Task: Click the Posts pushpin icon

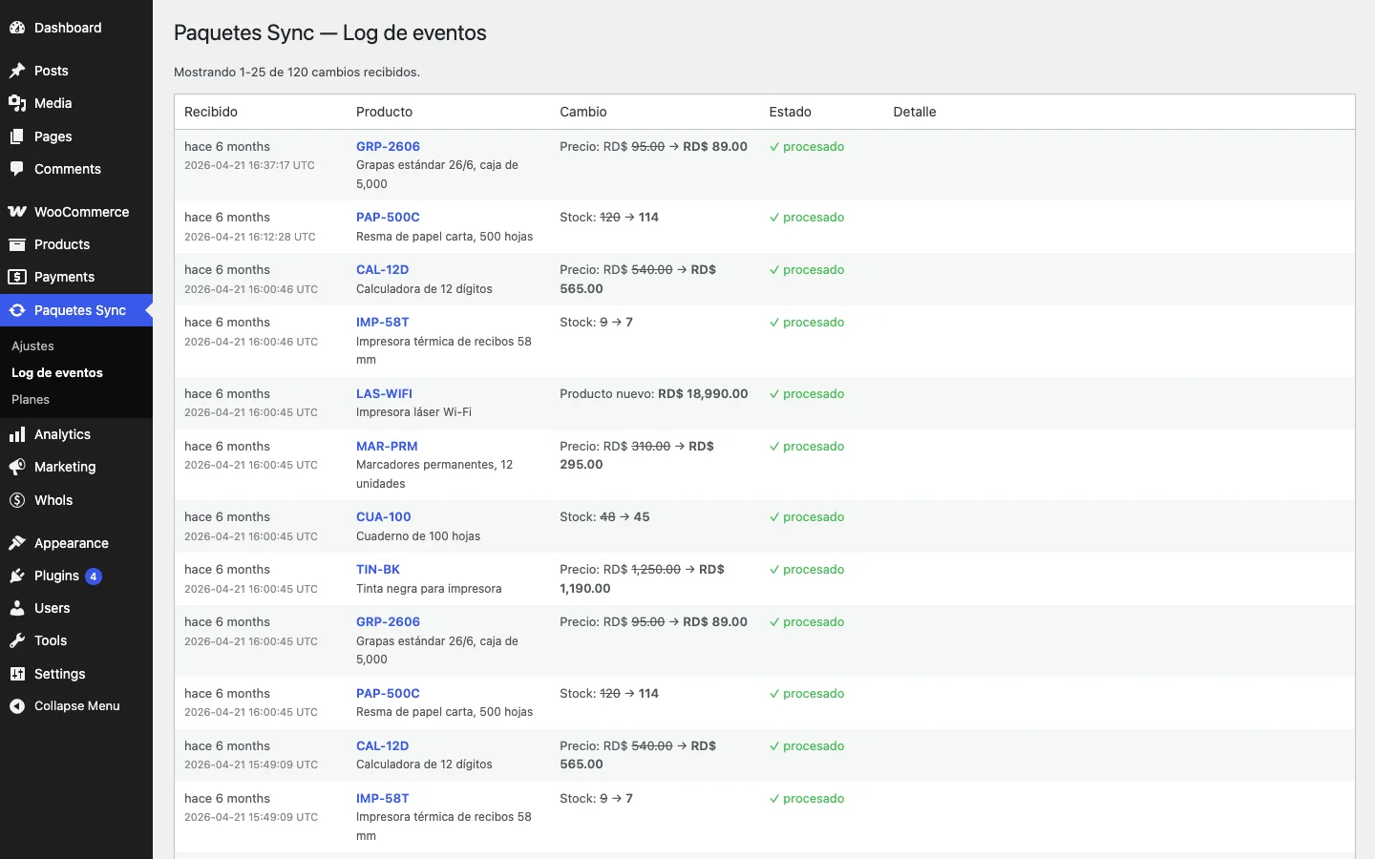Action: pyautogui.click(x=17, y=71)
